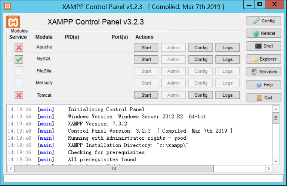Select the Apache module label
287x186 pixels.
click(44, 47)
